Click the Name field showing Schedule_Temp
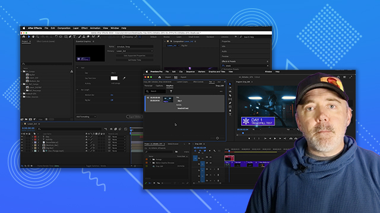The height and width of the screenshot is (213, 380). [135, 47]
